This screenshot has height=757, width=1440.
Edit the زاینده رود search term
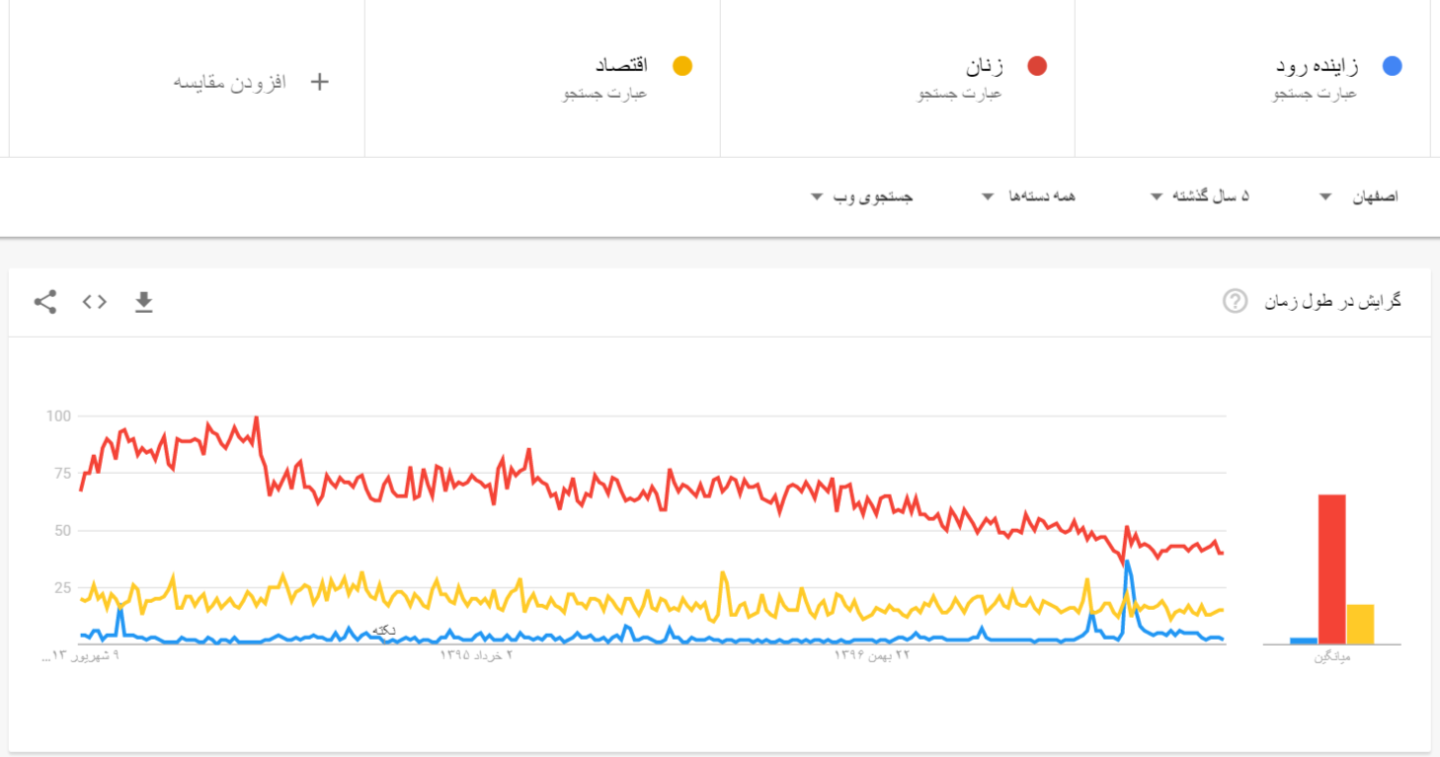1317,66
